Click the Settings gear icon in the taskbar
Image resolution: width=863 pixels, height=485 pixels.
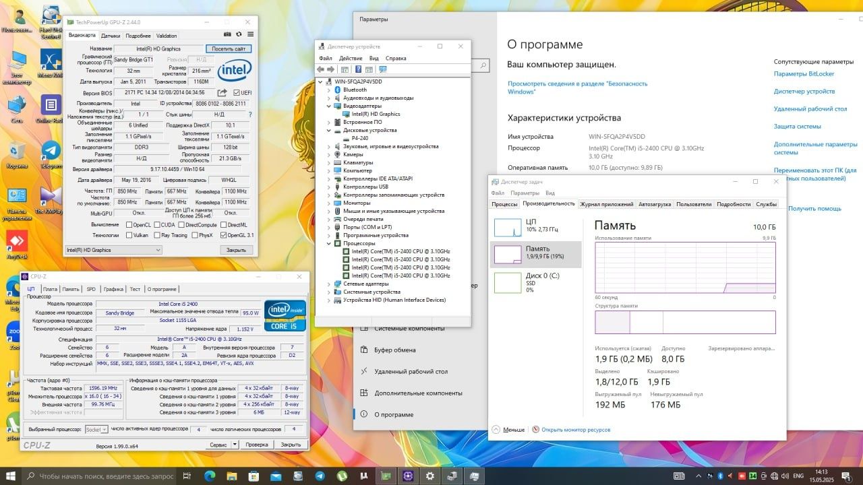pos(430,476)
